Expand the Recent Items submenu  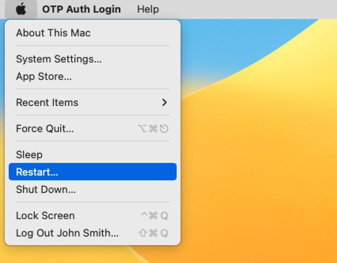[47, 102]
